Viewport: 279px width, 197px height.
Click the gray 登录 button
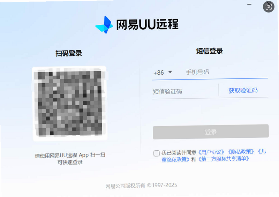211,132
